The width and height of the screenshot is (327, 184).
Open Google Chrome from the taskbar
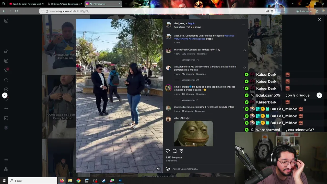point(78,181)
